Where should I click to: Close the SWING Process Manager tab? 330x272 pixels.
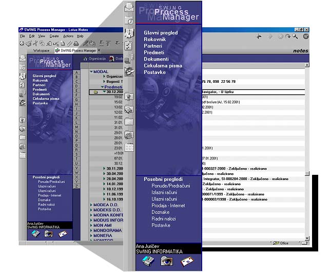coord(99,50)
